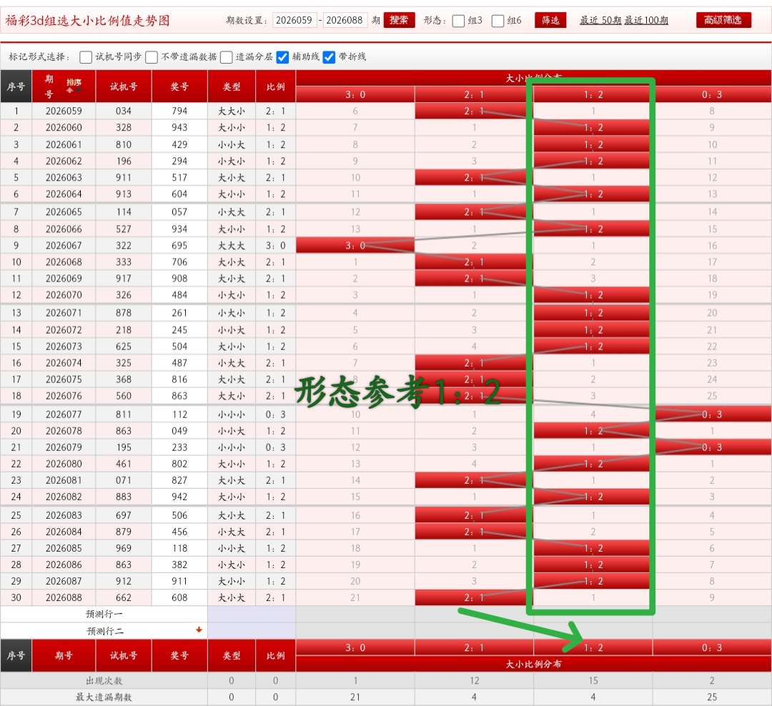This screenshot has height=706, width=772.
Task: Click the 预测行一 row label
Action: pos(104,614)
